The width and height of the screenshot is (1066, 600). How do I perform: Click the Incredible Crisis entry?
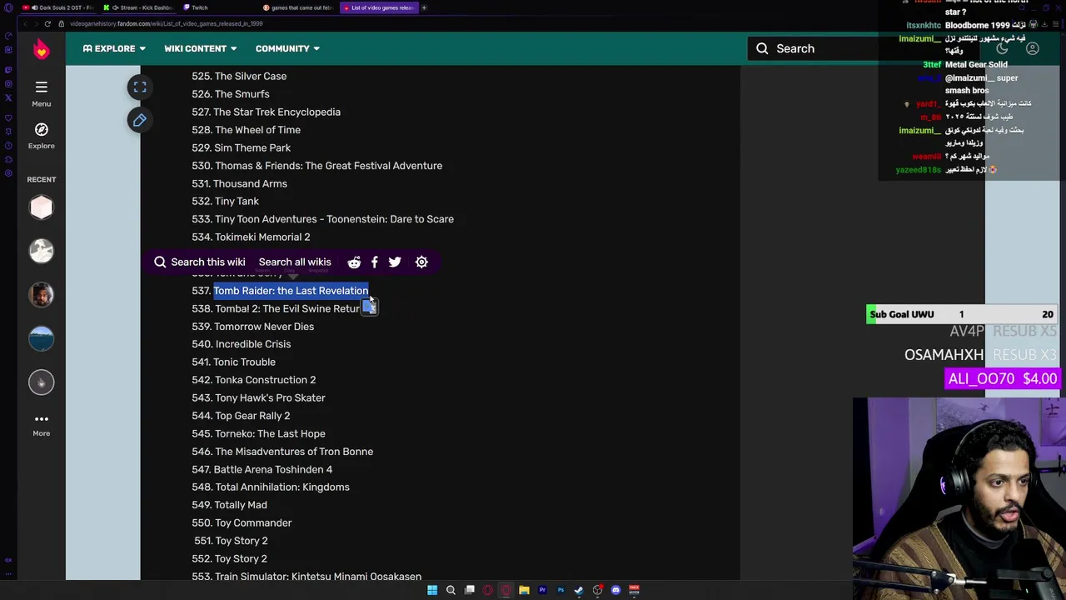pyautogui.click(x=253, y=344)
